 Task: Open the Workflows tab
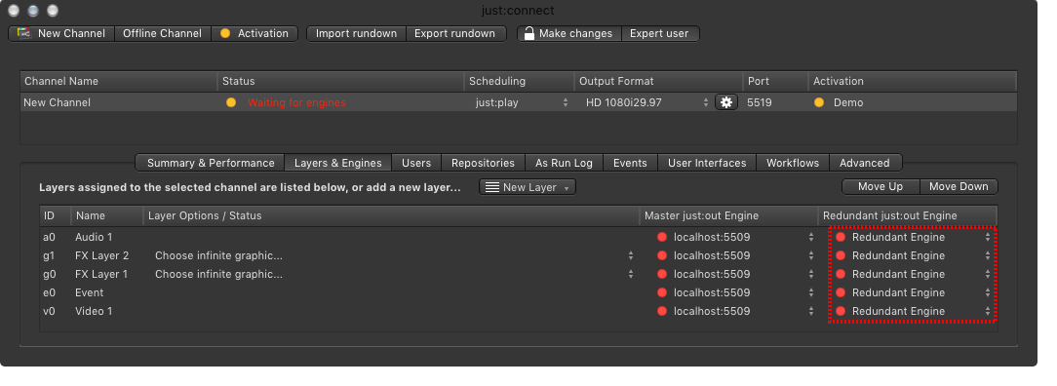pyautogui.click(x=793, y=163)
